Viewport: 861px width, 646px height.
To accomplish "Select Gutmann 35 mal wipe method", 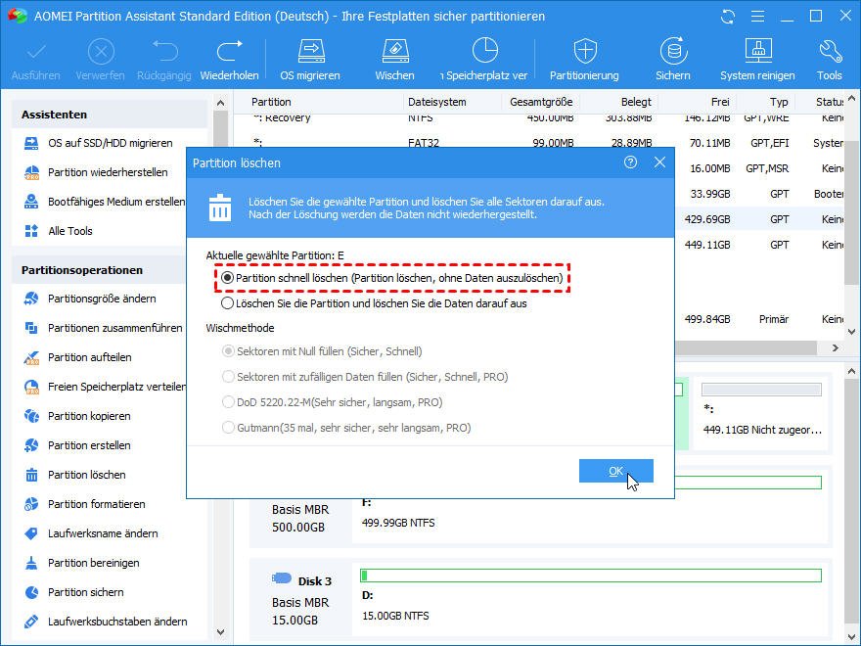I will point(228,428).
